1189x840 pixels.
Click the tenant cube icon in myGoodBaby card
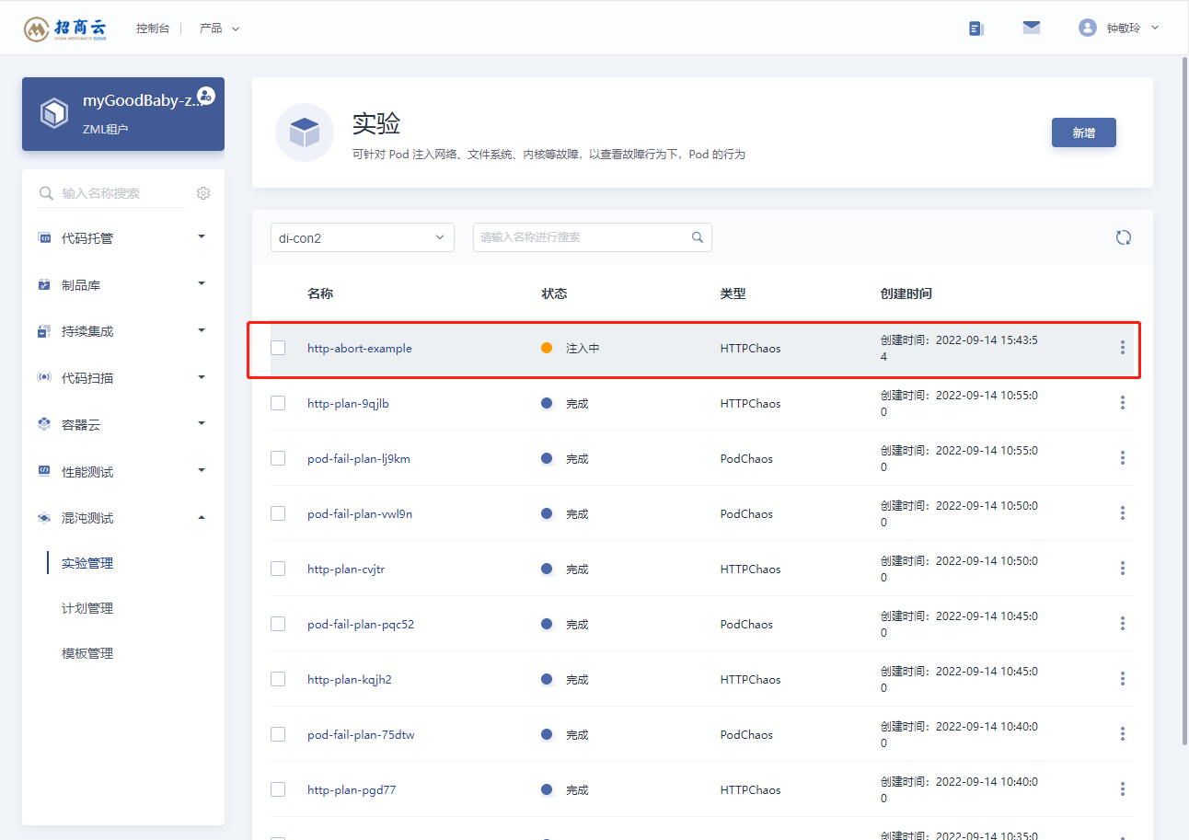54,113
